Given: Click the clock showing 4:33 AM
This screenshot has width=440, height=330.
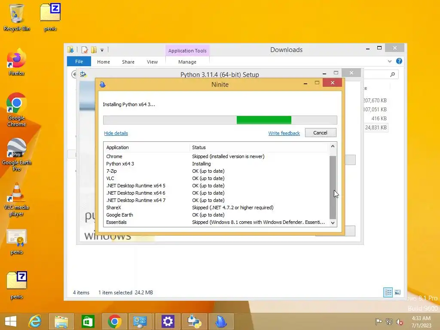Looking at the screenshot, I should [x=421, y=318].
